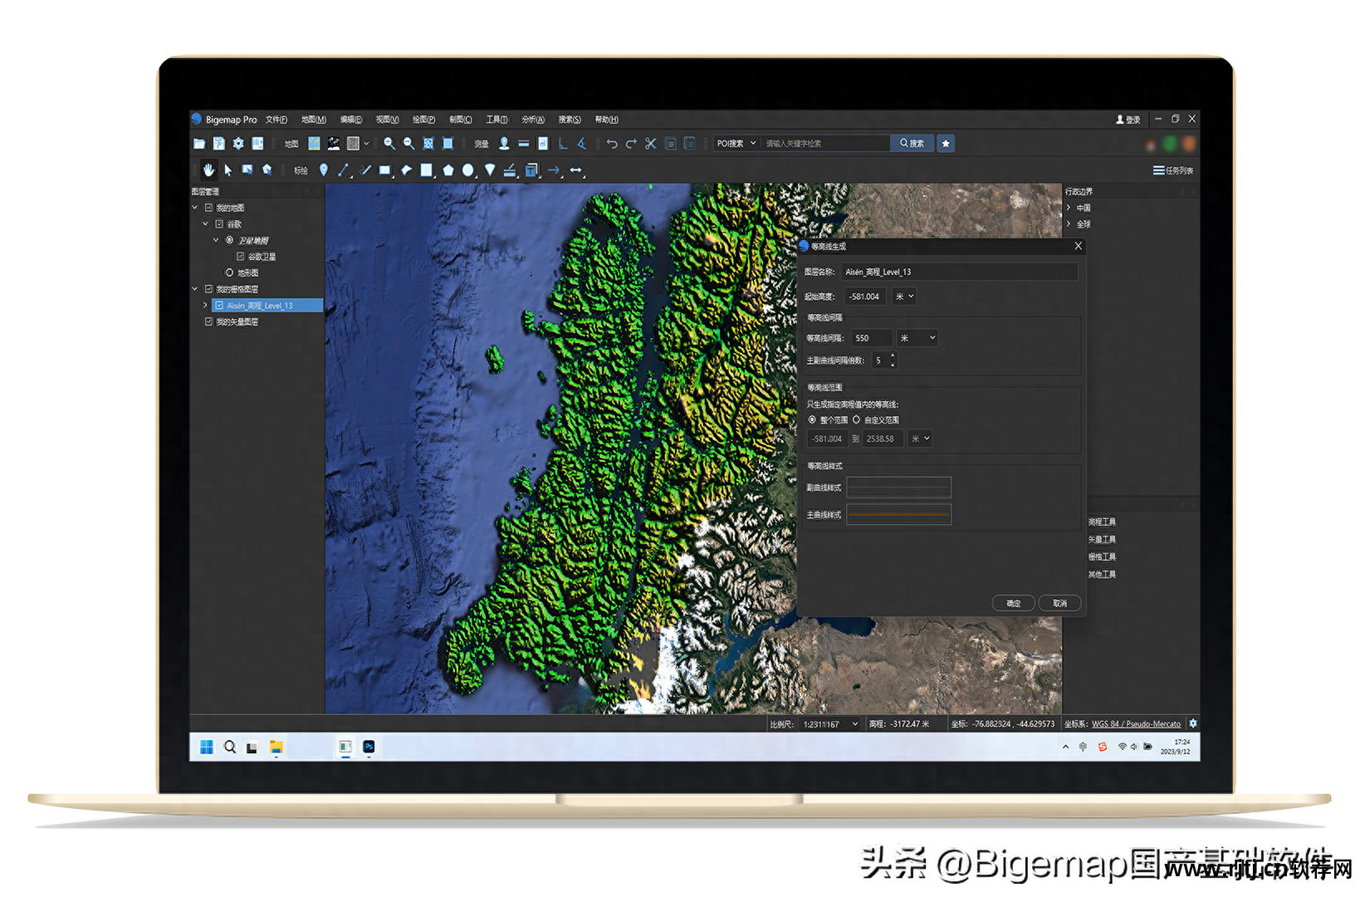Click the open folder icon in toolbar
1360x907 pixels.
[199, 144]
